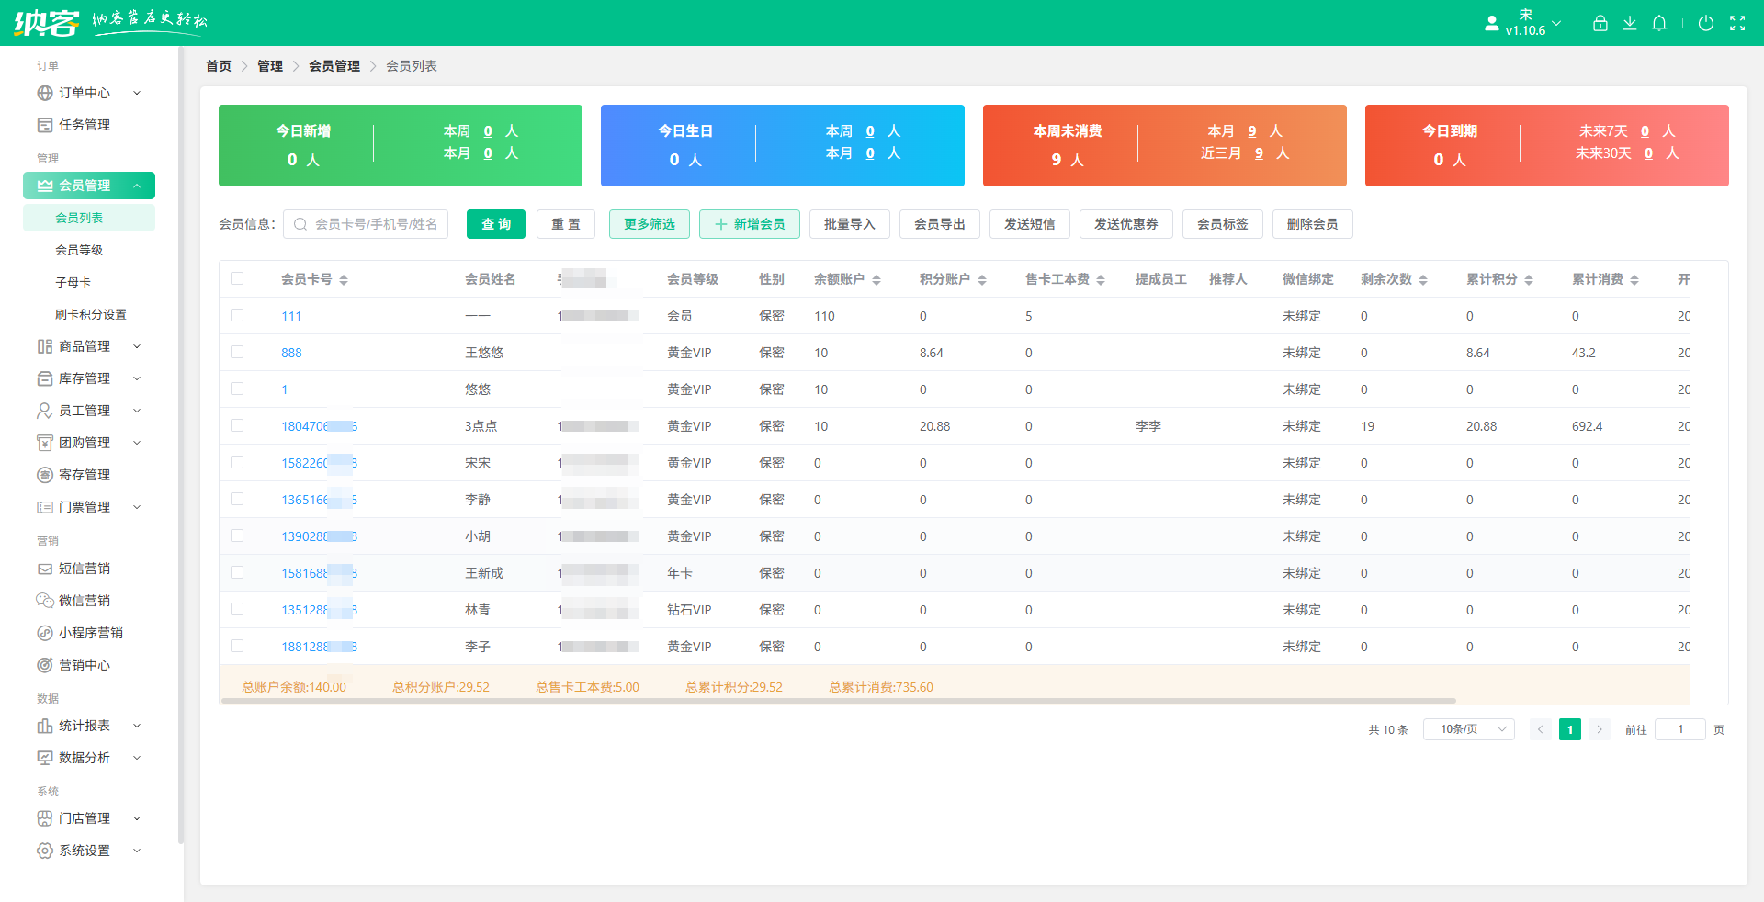
Task: Click the user avatar icon
Action: click(x=1492, y=23)
